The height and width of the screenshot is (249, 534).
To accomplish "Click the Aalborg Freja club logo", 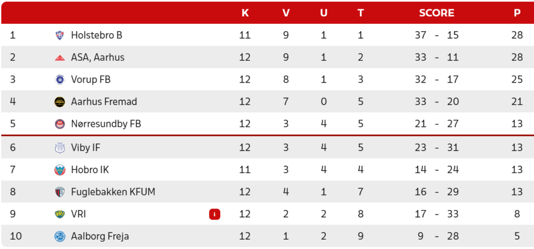I will click(59, 237).
